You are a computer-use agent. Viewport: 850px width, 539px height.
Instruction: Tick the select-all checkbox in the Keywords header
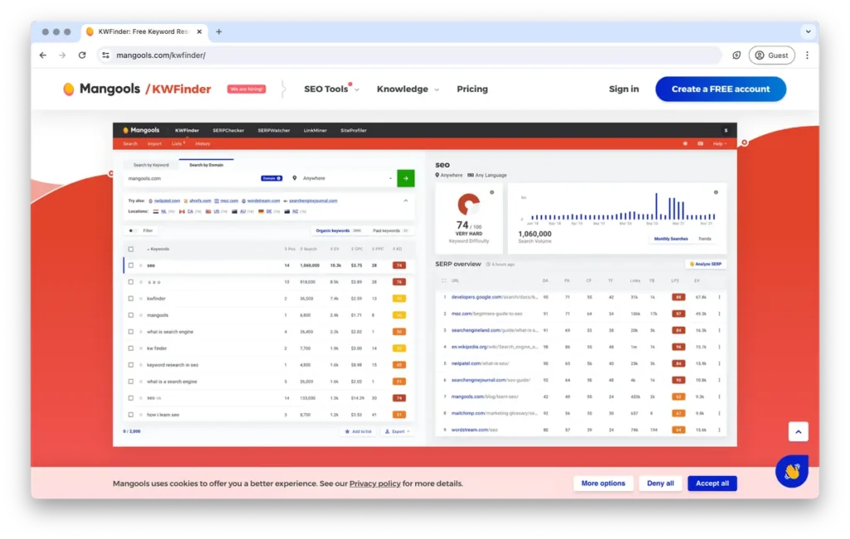coord(130,250)
